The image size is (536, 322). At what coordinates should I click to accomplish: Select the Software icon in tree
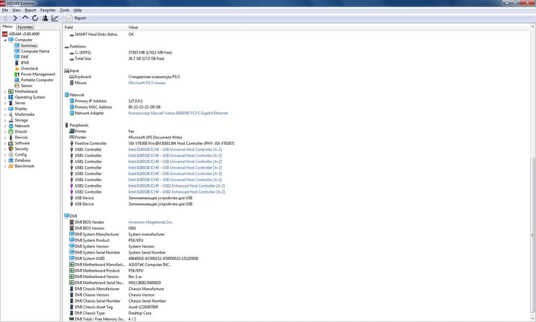tap(11, 143)
